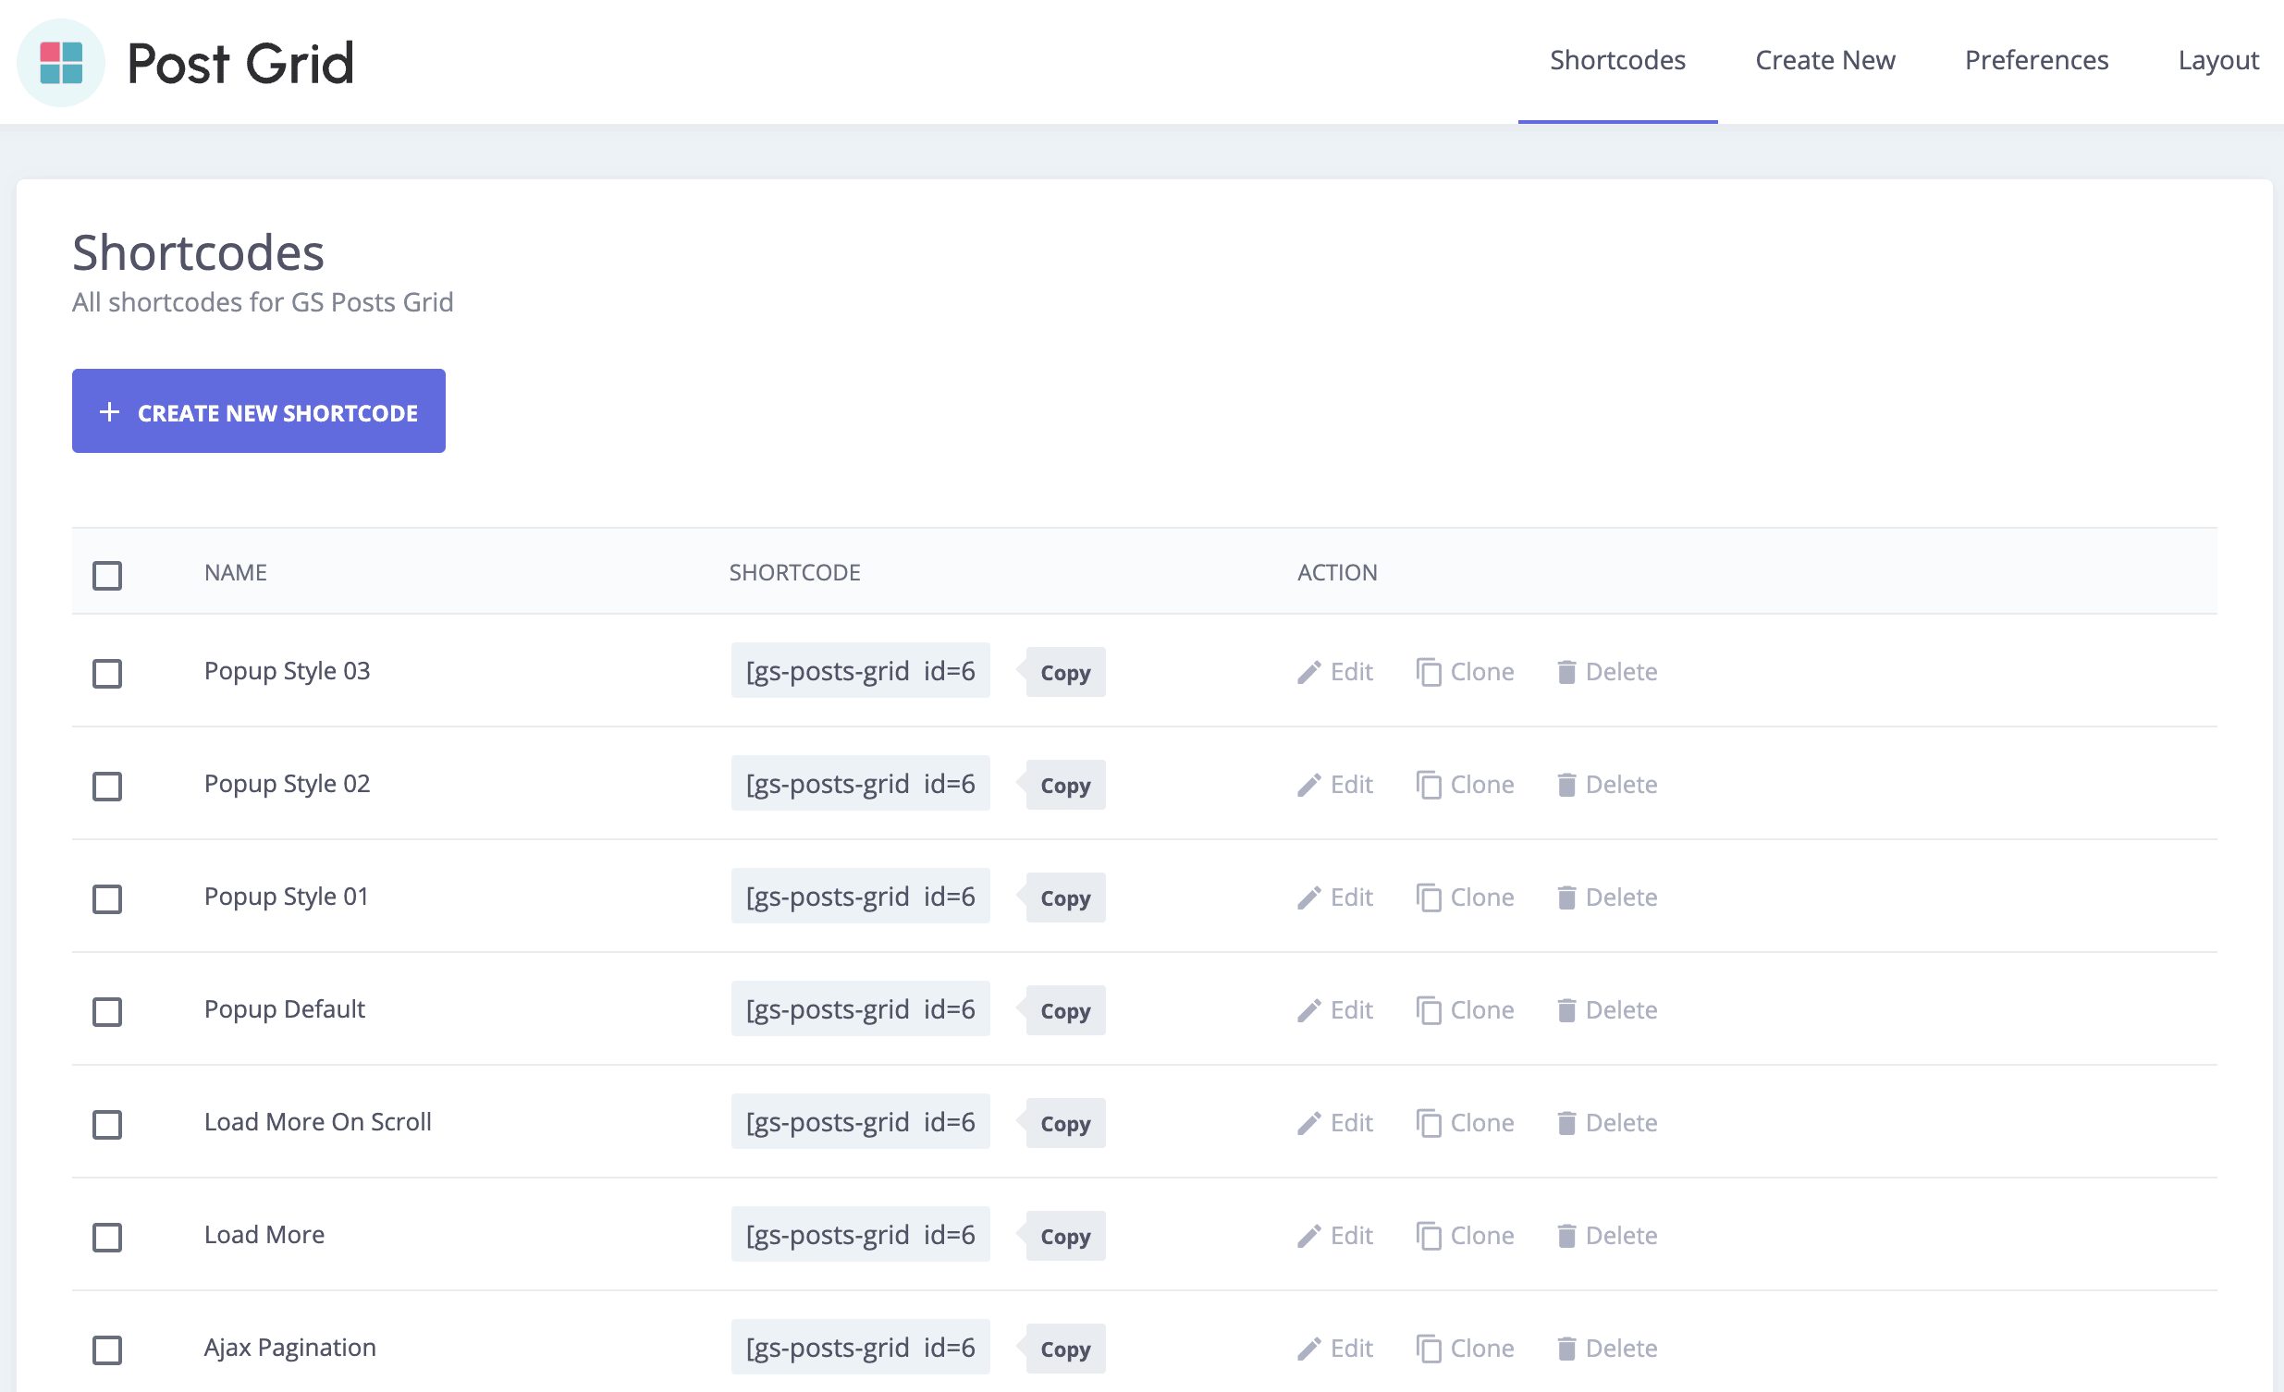Copy the Popup Default shortcode
2284x1392 pixels.
(x=1065, y=1011)
